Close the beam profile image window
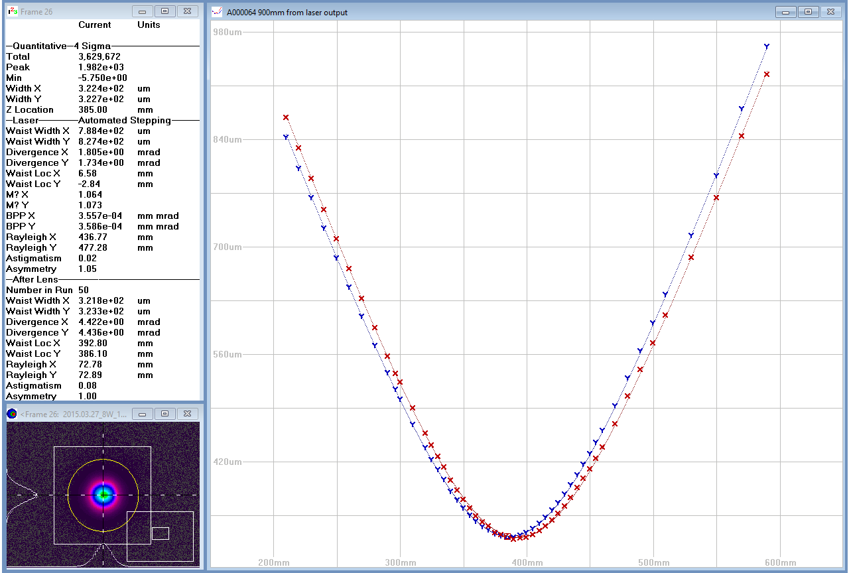Screen dimensions: 849x573 (x=188, y=414)
